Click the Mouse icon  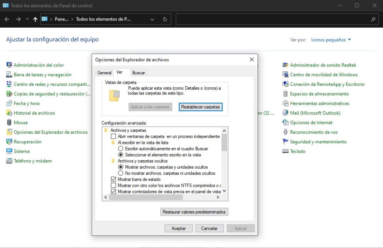(9, 123)
